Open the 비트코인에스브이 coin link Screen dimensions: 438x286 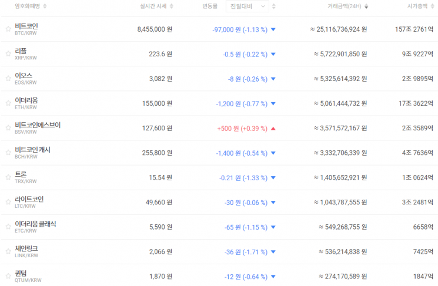(38, 125)
